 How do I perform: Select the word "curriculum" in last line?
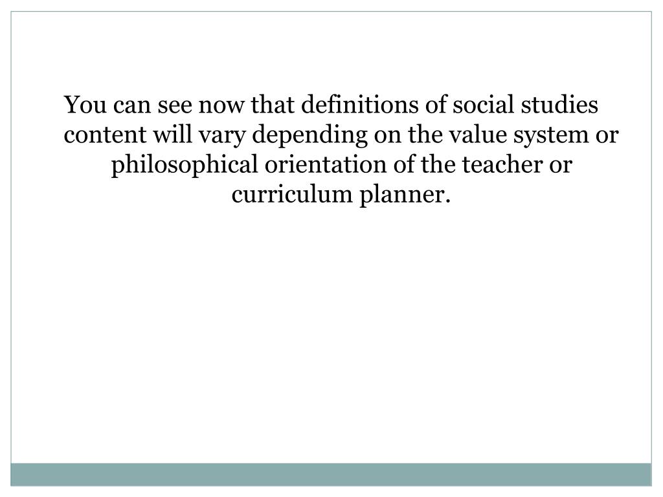click(x=292, y=195)
